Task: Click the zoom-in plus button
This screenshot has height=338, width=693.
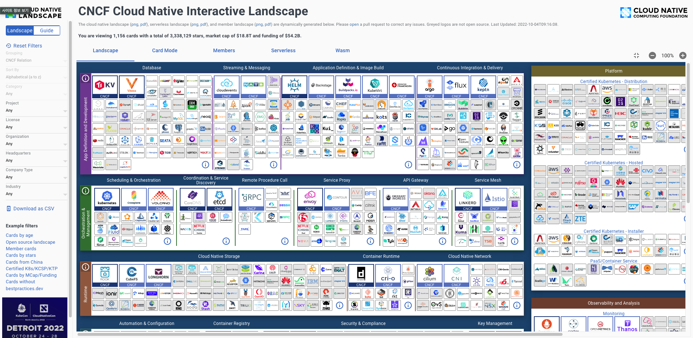Action: click(x=682, y=55)
